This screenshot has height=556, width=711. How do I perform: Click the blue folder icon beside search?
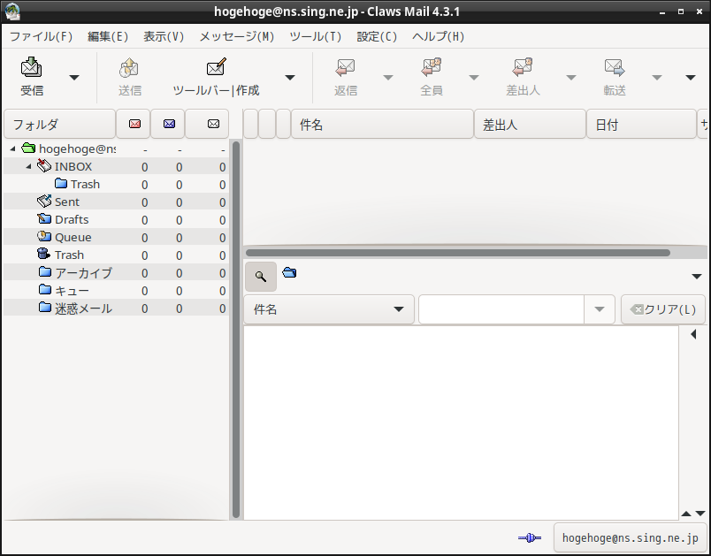[289, 272]
